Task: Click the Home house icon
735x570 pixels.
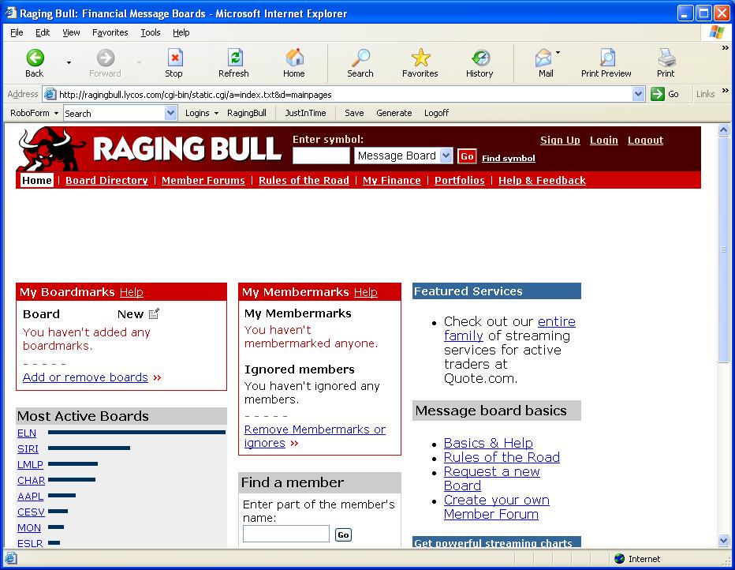Action: (294, 58)
